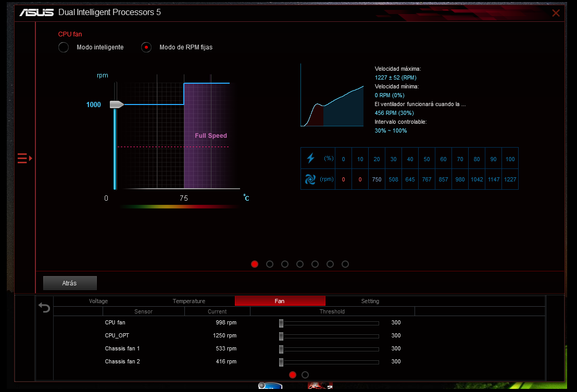577x392 pixels.
Task: Click CPU fan threshold slider handle
Action: [x=281, y=323]
